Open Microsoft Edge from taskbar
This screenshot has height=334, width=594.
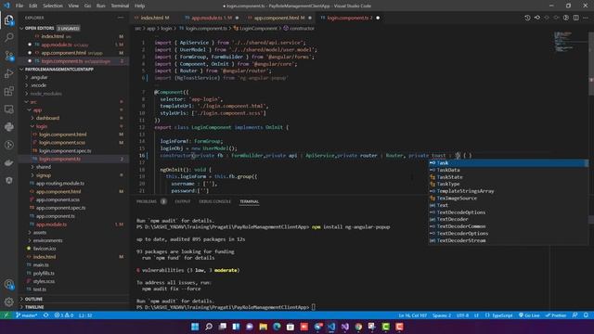[277, 327]
